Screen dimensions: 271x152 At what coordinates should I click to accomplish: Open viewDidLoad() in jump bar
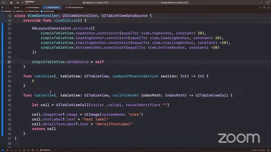tap(47, 11)
